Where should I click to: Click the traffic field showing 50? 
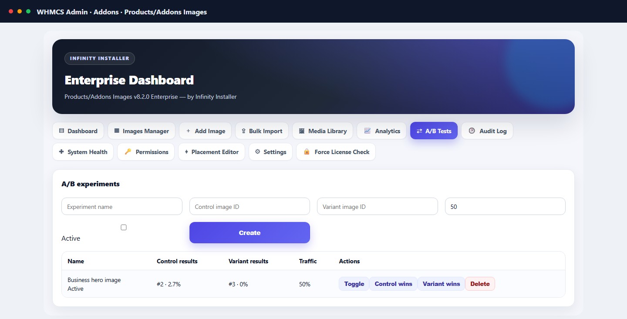point(505,206)
